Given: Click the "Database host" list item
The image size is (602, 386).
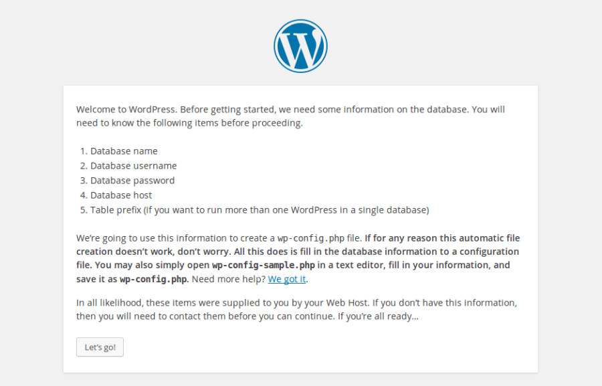Looking at the screenshot, I should 121,195.
